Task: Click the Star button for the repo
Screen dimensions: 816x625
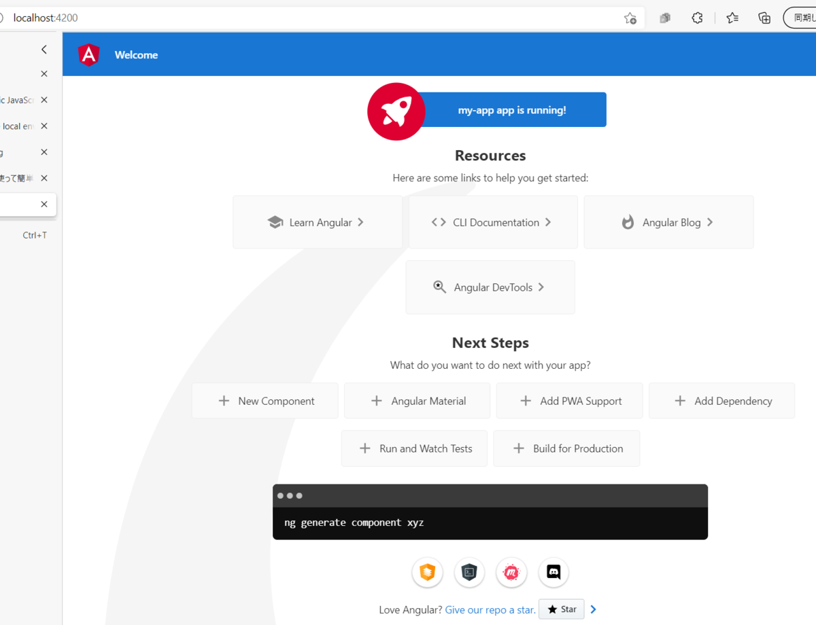Action: coord(561,609)
